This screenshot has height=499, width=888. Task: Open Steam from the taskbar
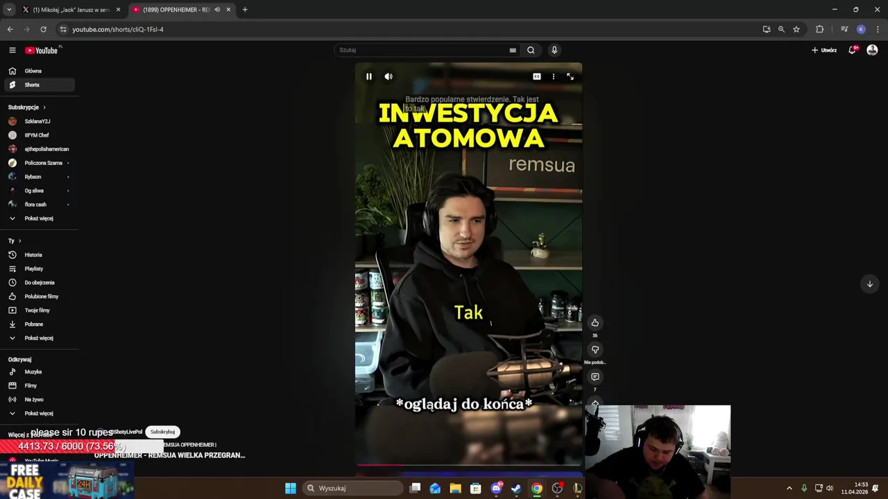[x=516, y=488]
